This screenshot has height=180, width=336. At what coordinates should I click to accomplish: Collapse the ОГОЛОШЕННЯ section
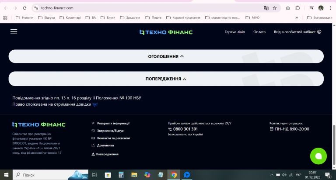tap(166, 56)
